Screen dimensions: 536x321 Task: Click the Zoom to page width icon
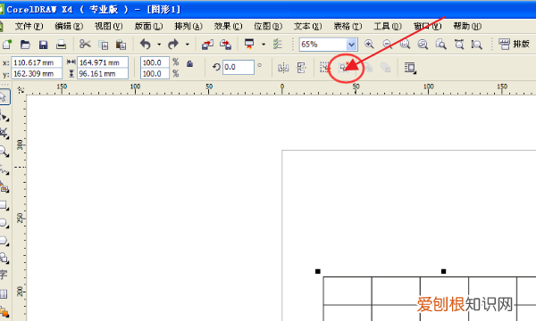click(459, 44)
